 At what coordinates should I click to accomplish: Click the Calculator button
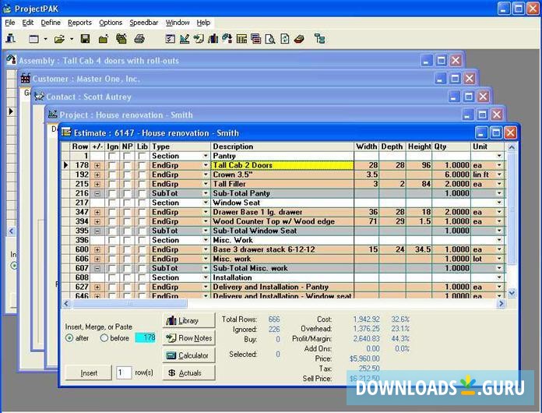point(188,355)
